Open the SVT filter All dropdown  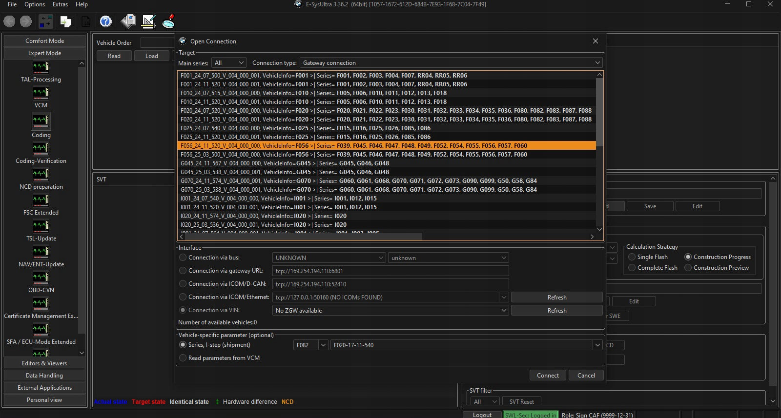(x=485, y=402)
